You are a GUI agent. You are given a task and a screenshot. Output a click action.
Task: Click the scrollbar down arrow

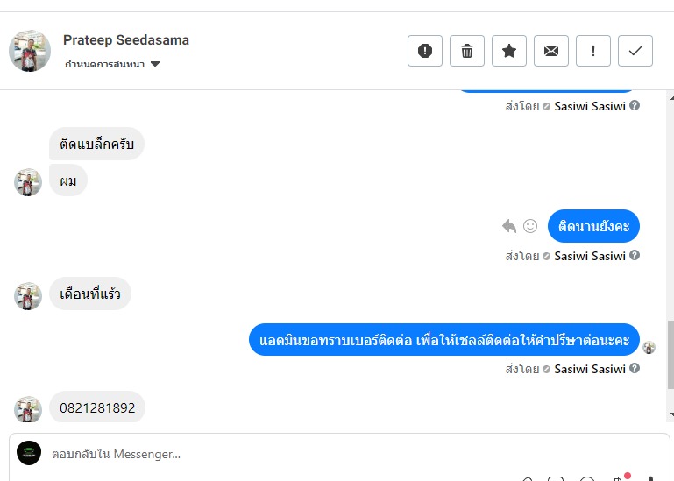670,415
